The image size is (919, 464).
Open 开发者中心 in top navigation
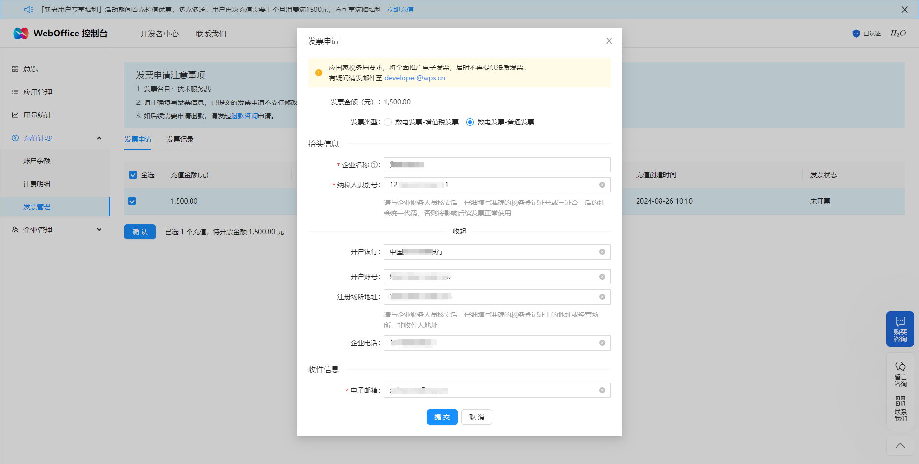point(159,34)
